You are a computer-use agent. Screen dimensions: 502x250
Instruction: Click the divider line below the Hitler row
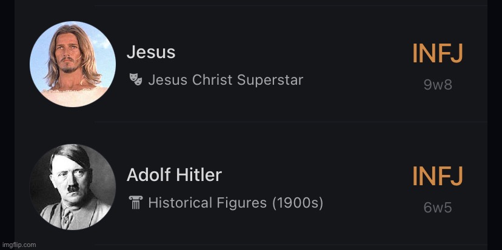pos(291,245)
